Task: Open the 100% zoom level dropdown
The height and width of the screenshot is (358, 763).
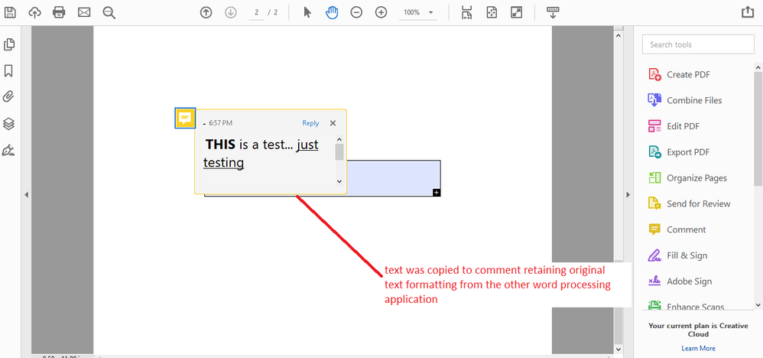Action: pyautogui.click(x=418, y=12)
